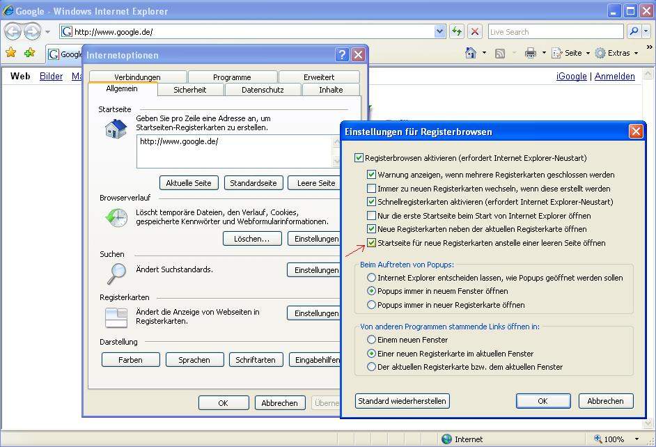Click the red Stop loading icon
This screenshot has height=447, width=656.
(x=475, y=31)
